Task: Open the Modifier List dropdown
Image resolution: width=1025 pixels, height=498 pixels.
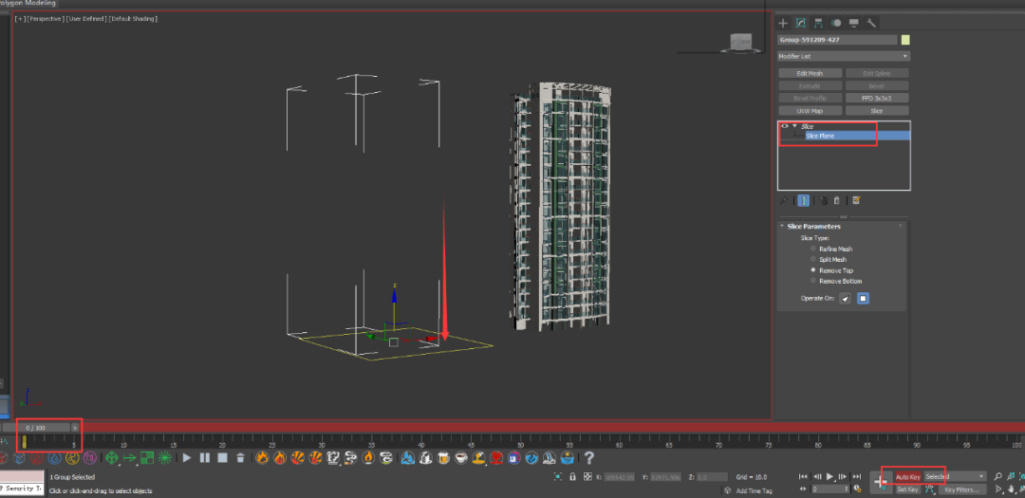Action: 844,56
